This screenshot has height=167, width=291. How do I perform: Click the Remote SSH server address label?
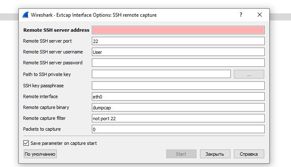pyautogui.click(x=56, y=30)
